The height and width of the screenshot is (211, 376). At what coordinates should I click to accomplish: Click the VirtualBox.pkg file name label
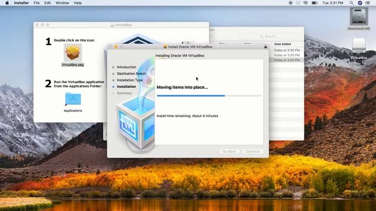73,64
